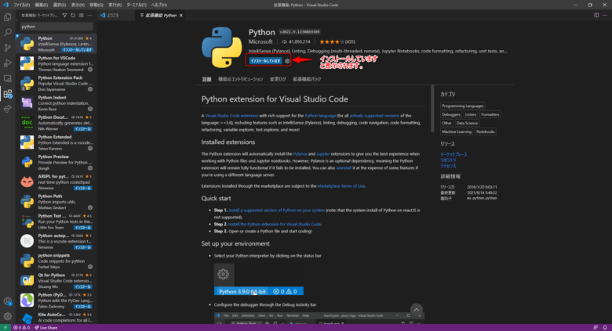Open the Run and Debug view
The image size is (612, 331).
tap(7, 63)
